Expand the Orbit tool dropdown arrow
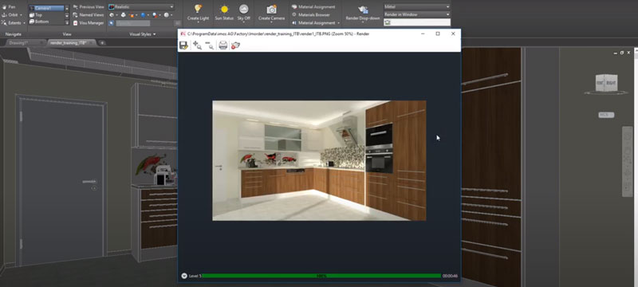 click(x=22, y=15)
